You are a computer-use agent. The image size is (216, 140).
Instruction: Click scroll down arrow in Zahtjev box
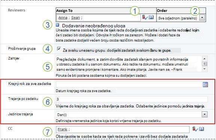[204, 69]
